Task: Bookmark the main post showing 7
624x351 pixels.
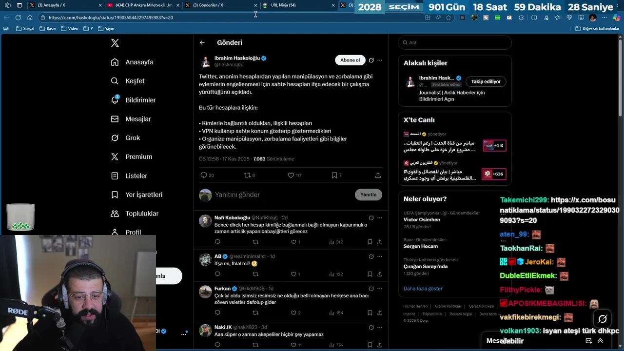Action: (334, 175)
